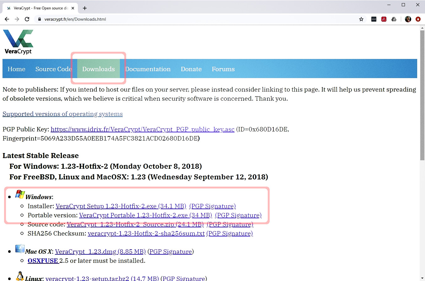The image size is (425, 281).
Task: Open the Chrome profile avatar
Action: pyautogui.click(x=408, y=19)
